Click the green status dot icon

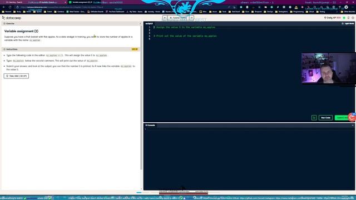point(344,18)
